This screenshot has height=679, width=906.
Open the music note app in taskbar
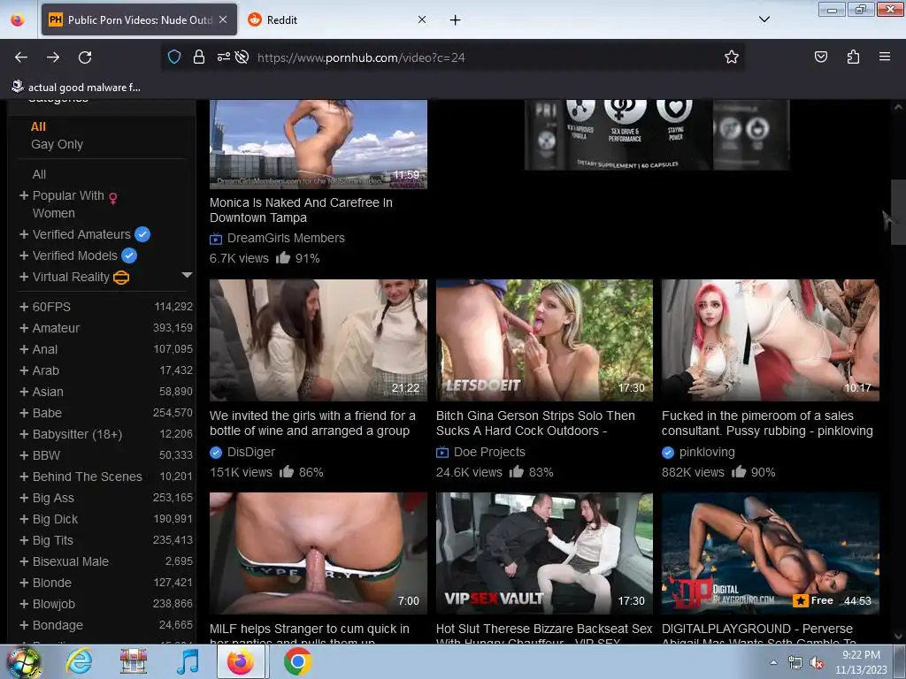[188, 661]
